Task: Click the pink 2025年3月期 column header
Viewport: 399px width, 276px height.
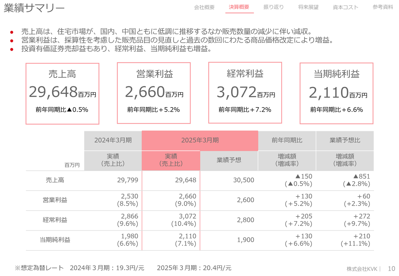Action: [x=200, y=140]
